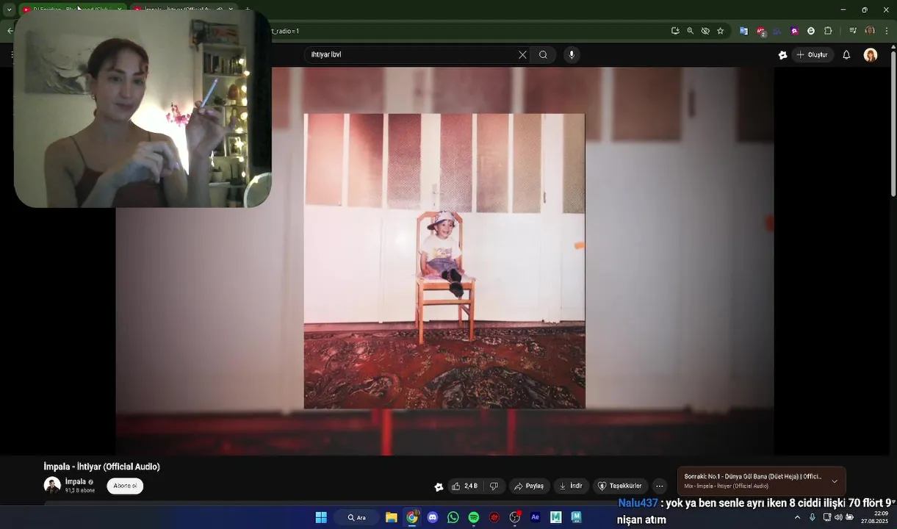897x529 pixels.
Task: Open File Explorer from taskbar
Action: point(392,517)
